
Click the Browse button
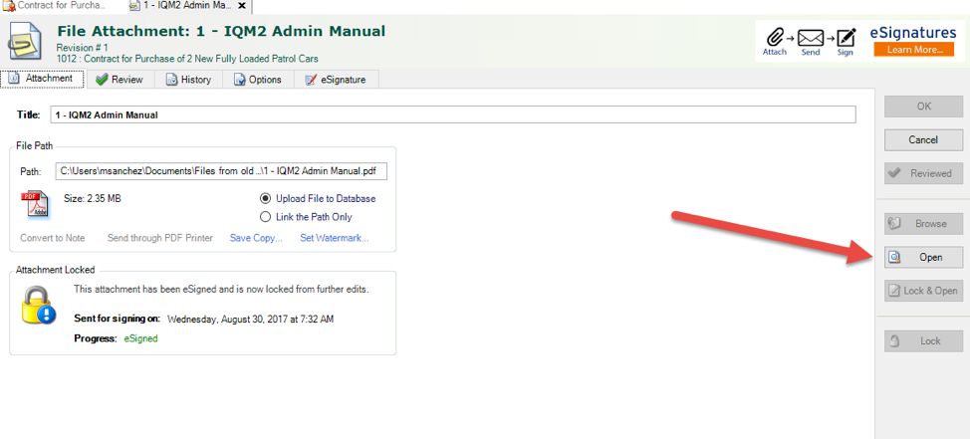pyautogui.click(x=923, y=224)
